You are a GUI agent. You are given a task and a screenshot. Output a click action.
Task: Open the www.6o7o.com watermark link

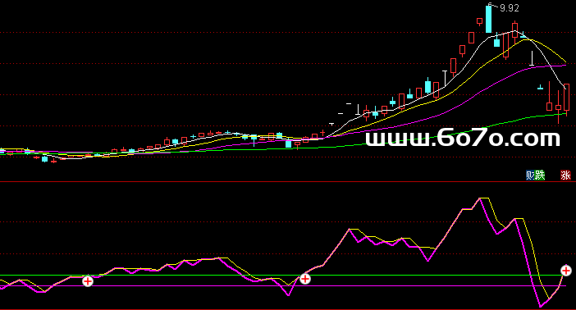pos(463,138)
